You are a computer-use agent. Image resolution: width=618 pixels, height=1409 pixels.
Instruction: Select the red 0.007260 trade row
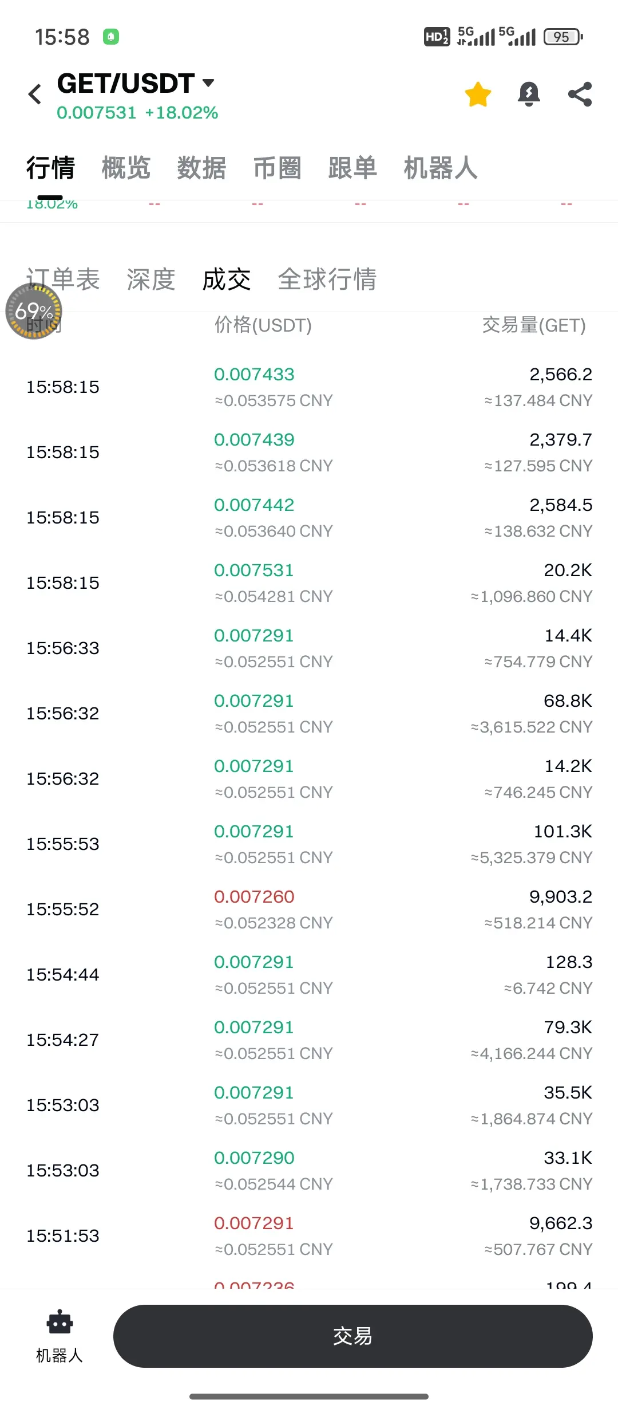309,909
